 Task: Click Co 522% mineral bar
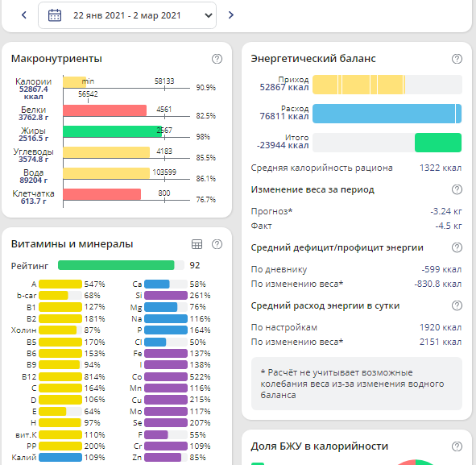pyautogui.click(x=166, y=376)
